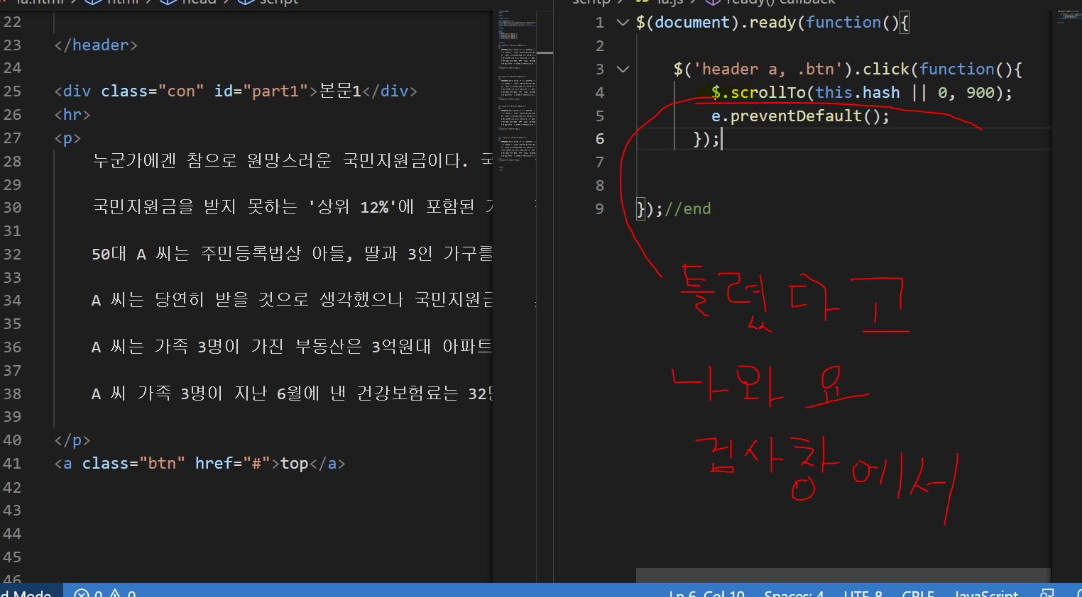Select language mode 'JavaScript' in status bar
Viewport: 1082px width, 597px height.
(x=985, y=592)
